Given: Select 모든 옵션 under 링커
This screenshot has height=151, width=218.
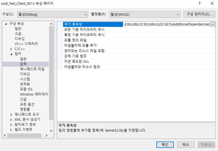Looking at the screenshot, I should (27, 104).
